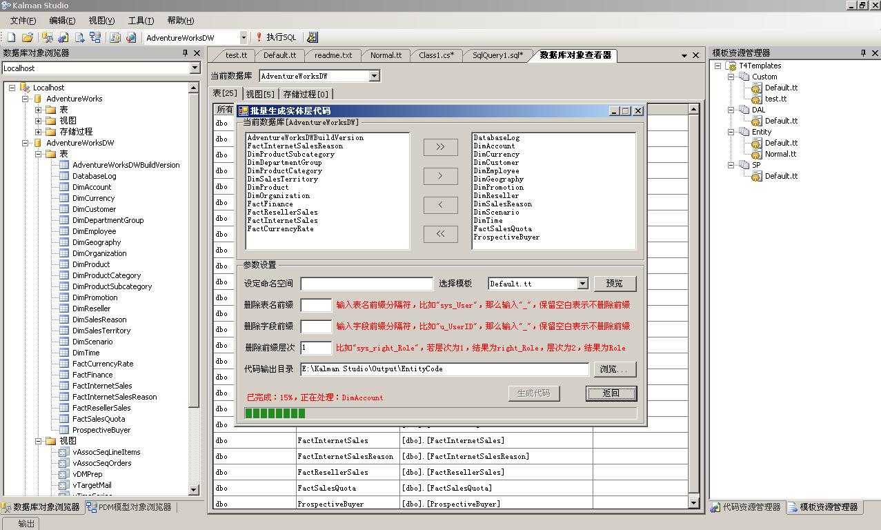Image resolution: width=881 pixels, height=530 pixels.
Task: Click the T4Templates root icon
Action: pyautogui.click(x=731, y=66)
